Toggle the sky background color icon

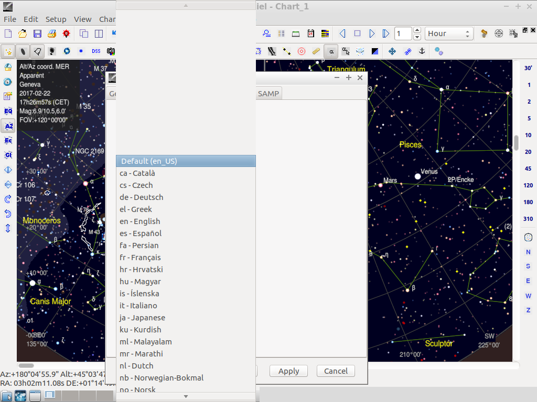375,51
